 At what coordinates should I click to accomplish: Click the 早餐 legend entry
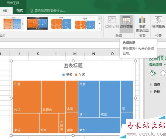click(67, 75)
